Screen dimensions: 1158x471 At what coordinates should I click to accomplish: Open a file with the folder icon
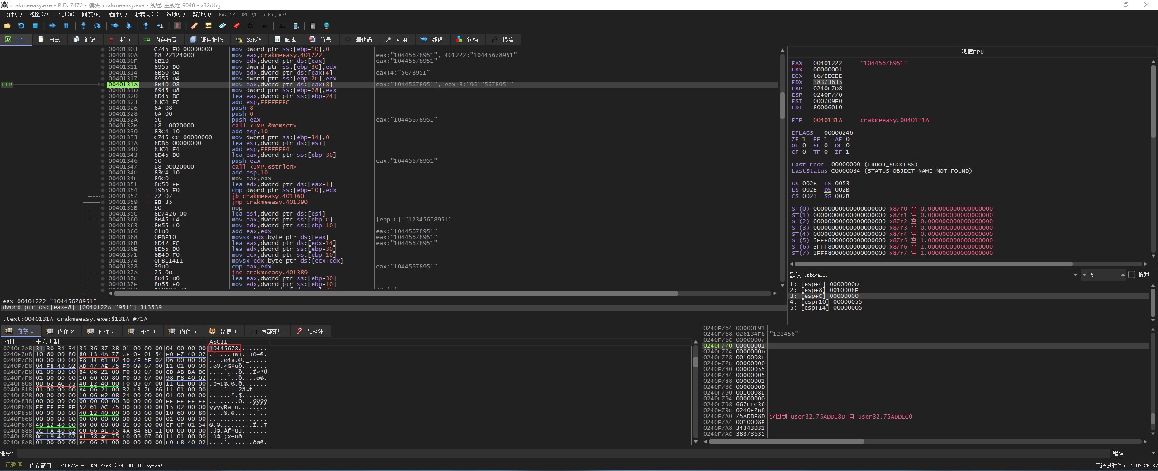(7, 26)
